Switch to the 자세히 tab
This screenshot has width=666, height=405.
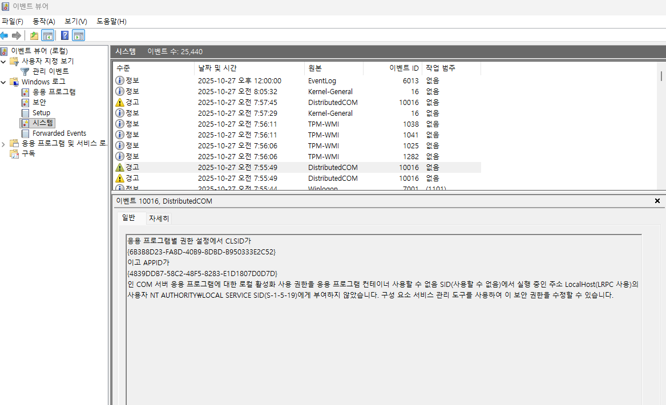point(159,218)
